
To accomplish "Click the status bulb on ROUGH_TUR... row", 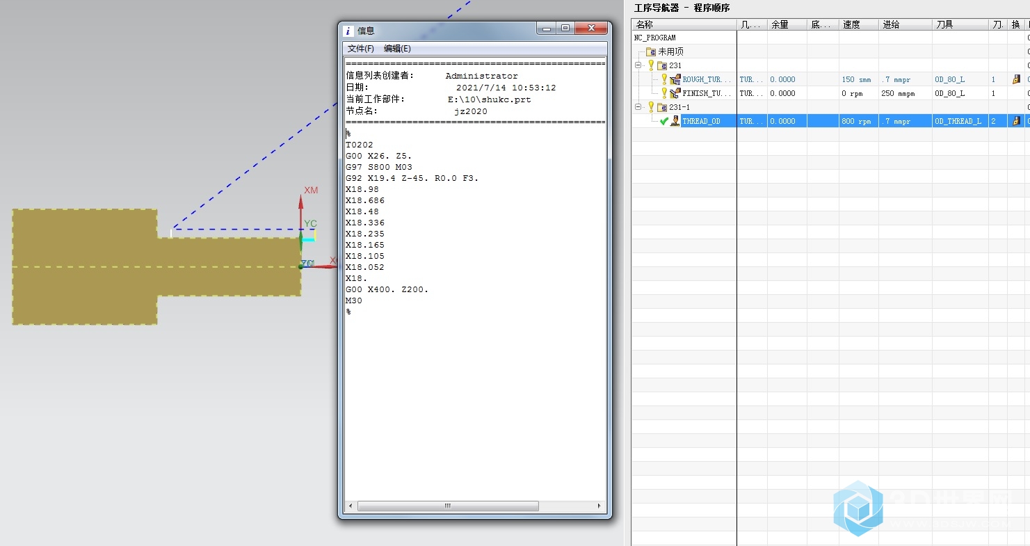I will point(664,79).
